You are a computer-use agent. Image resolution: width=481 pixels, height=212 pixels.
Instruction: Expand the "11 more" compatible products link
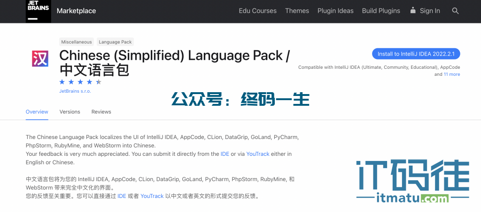click(x=451, y=74)
